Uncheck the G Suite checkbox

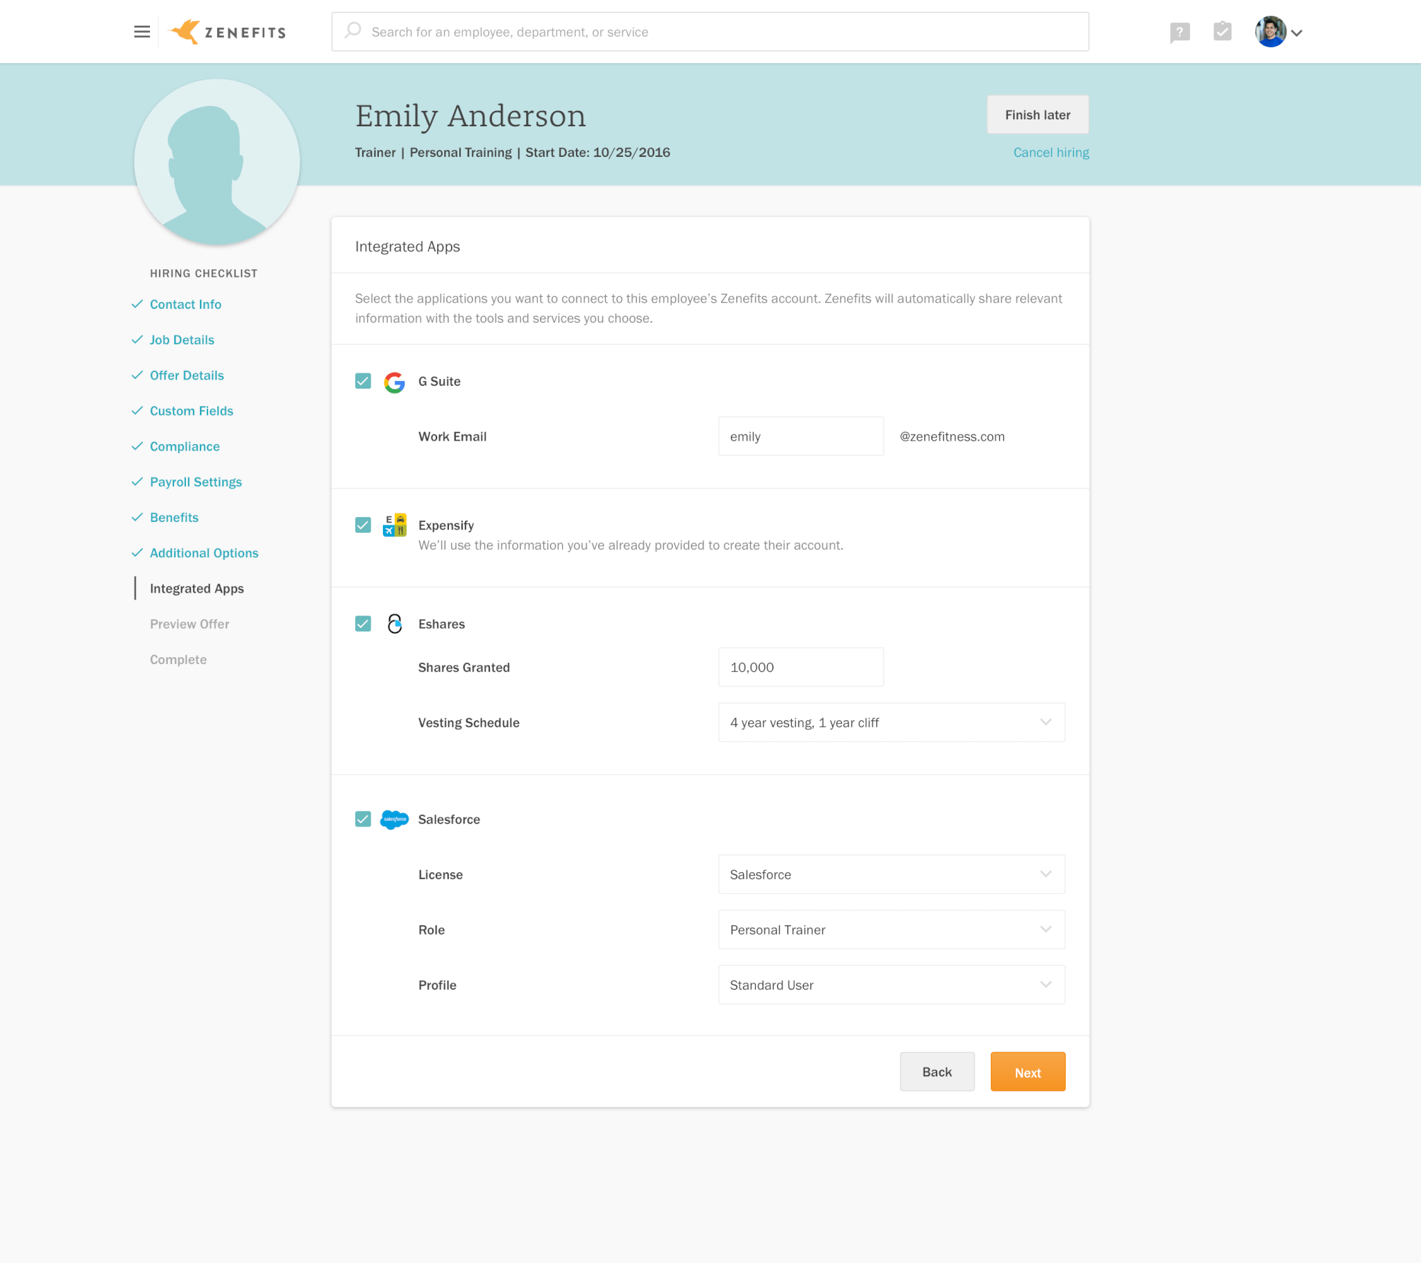(363, 381)
